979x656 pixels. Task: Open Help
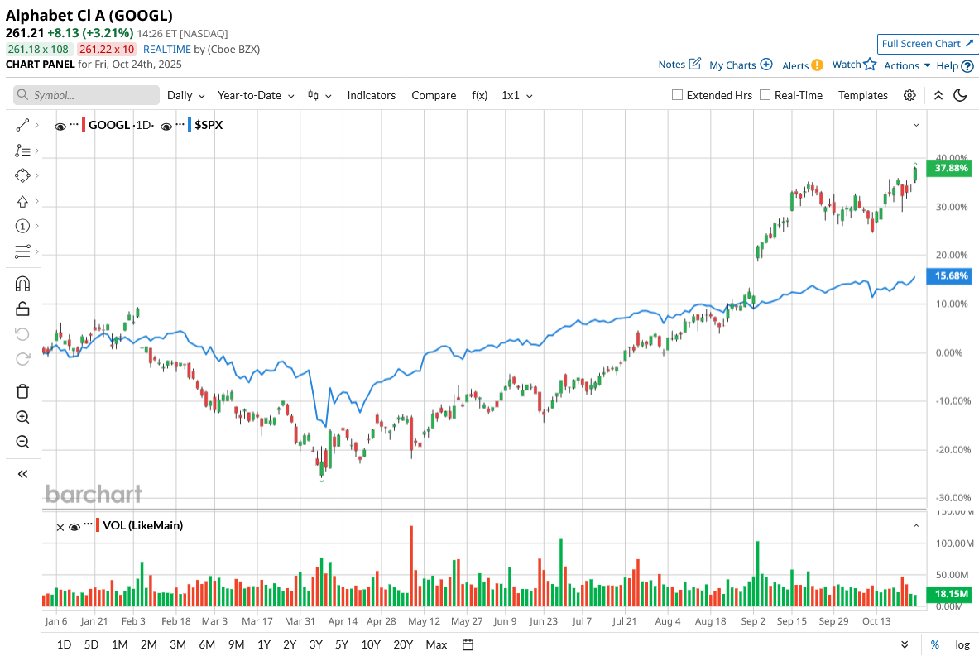(955, 65)
